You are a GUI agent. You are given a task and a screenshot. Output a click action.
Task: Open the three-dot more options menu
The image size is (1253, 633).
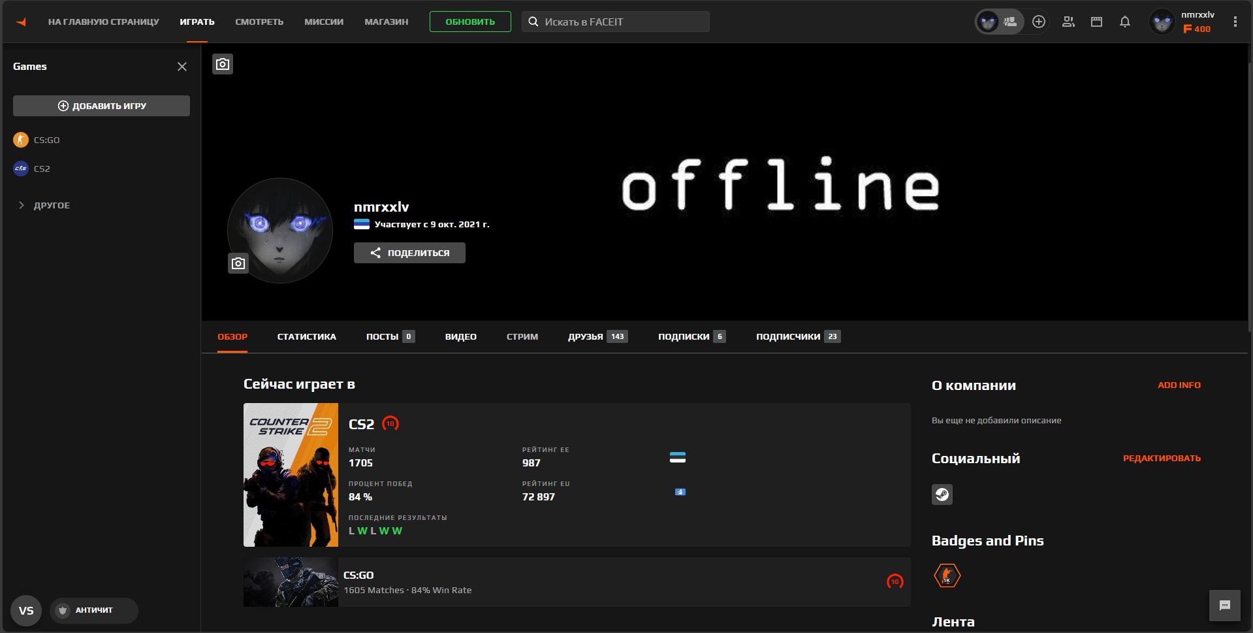pyautogui.click(x=1235, y=22)
